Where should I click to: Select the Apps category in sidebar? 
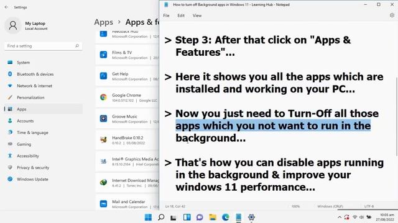click(x=43, y=109)
